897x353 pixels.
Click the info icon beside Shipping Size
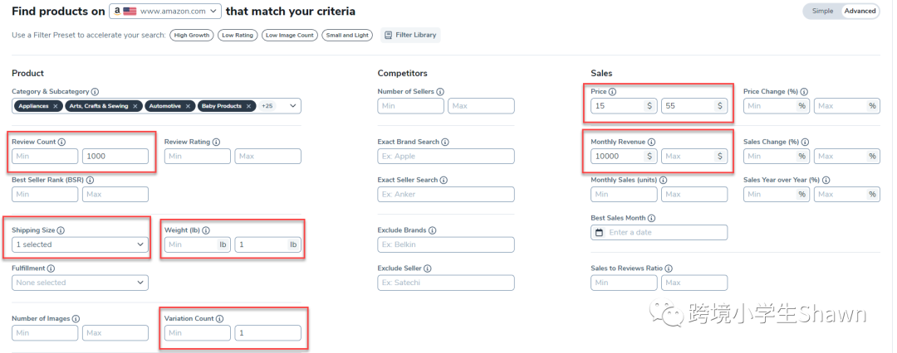(61, 230)
